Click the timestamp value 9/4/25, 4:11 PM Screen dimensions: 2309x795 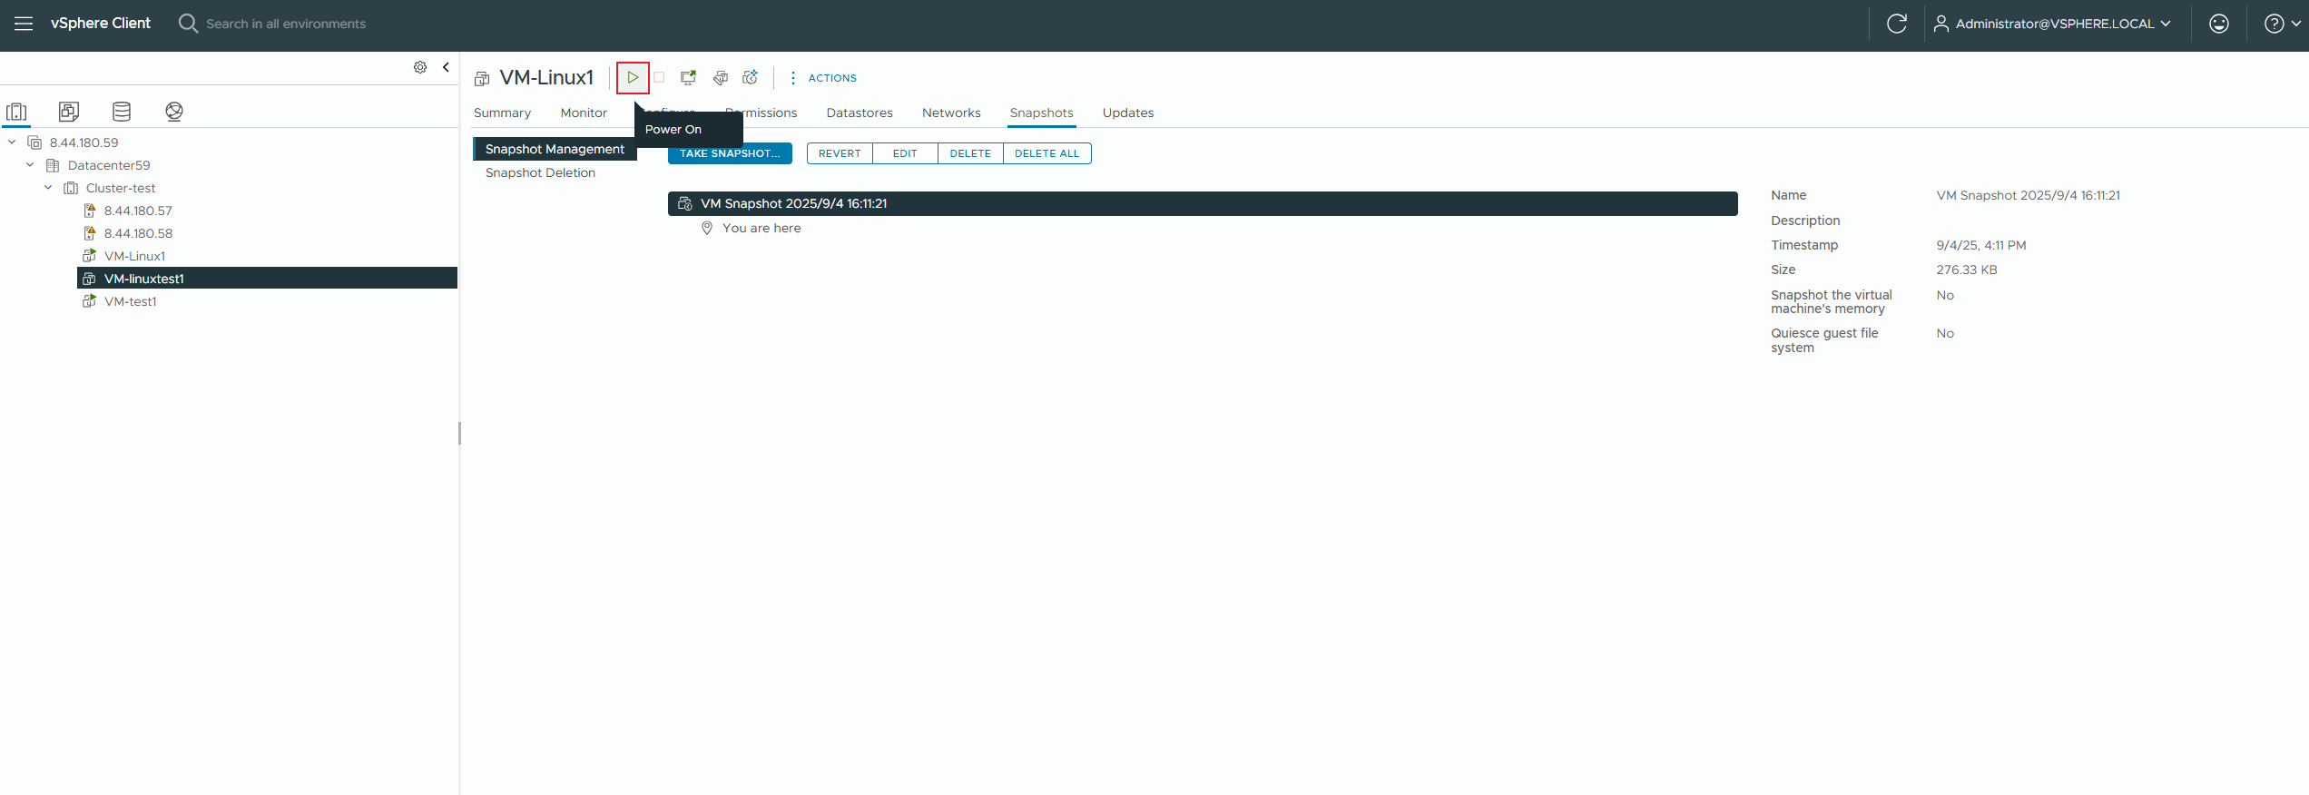pos(1980,245)
